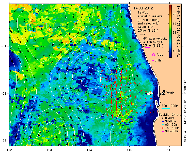Screen dimensions: 188x153
Task: Click the 0-30m depth label
Action: (x=169, y=118)
